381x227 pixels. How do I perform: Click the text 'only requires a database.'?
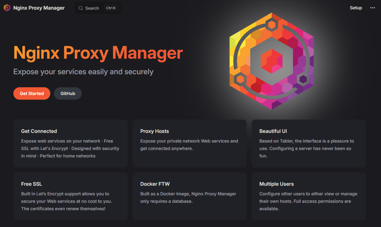point(166,201)
